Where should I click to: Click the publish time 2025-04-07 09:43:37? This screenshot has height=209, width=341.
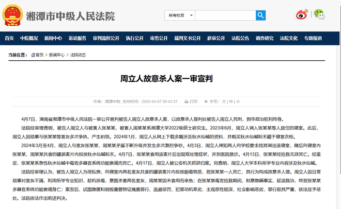click(x=160, y=101)
